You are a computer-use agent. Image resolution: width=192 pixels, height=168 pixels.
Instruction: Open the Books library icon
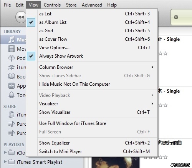point(12,77)
